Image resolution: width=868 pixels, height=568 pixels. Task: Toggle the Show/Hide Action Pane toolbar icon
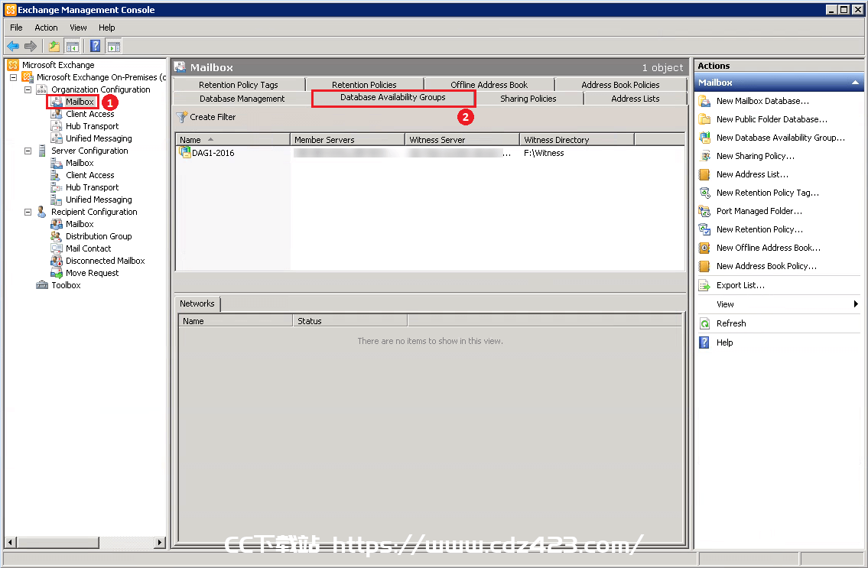point(113,47)
